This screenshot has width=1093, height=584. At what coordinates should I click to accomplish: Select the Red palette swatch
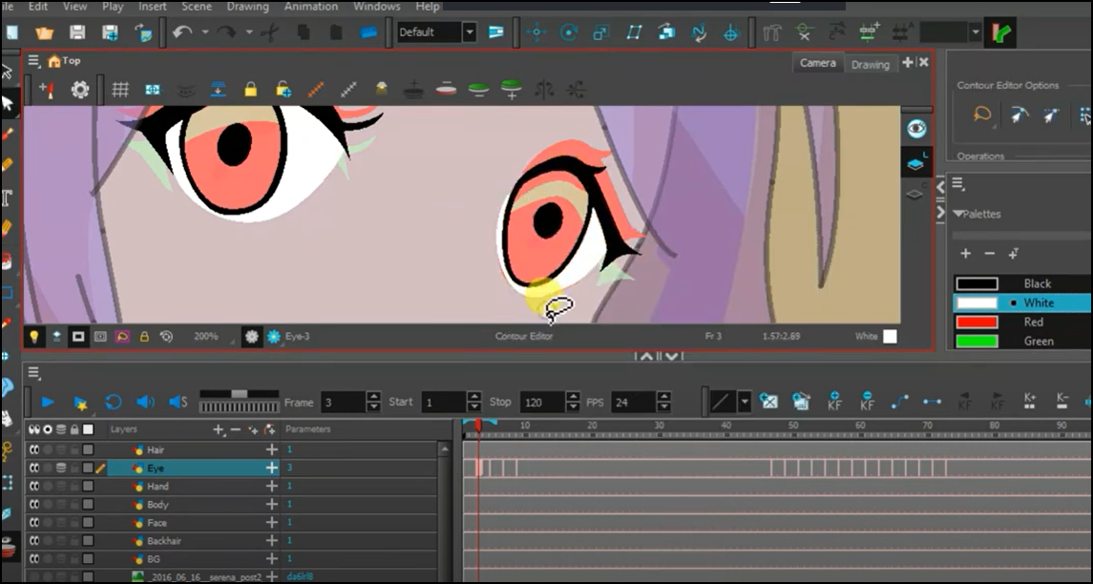tap(977, 322)
